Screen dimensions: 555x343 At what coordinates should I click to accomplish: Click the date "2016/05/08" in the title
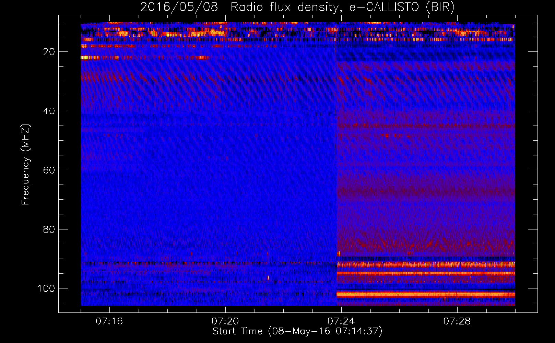179,7
